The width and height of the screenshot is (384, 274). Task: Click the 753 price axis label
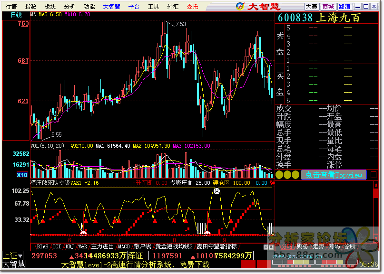[23, 24]
